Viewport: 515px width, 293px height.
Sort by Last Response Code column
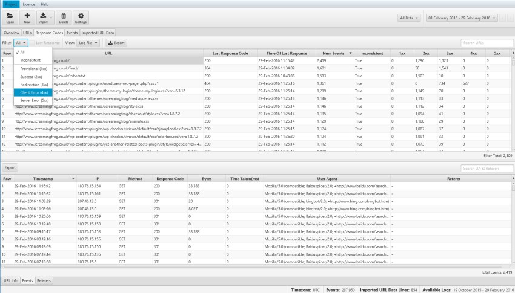click(230, 53)
